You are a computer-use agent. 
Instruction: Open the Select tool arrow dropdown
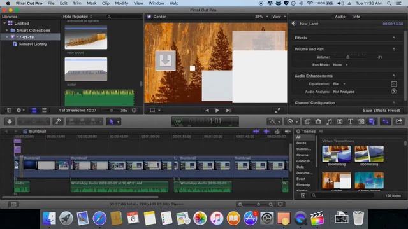click(x=113, y=121)
